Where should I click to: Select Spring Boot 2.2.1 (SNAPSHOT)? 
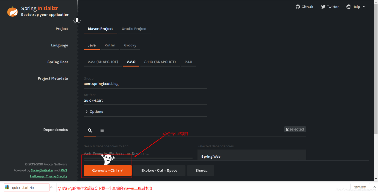point(103,62)
